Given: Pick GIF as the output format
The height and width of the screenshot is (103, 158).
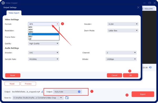Looking at the screenshot, I should [43, 39].
